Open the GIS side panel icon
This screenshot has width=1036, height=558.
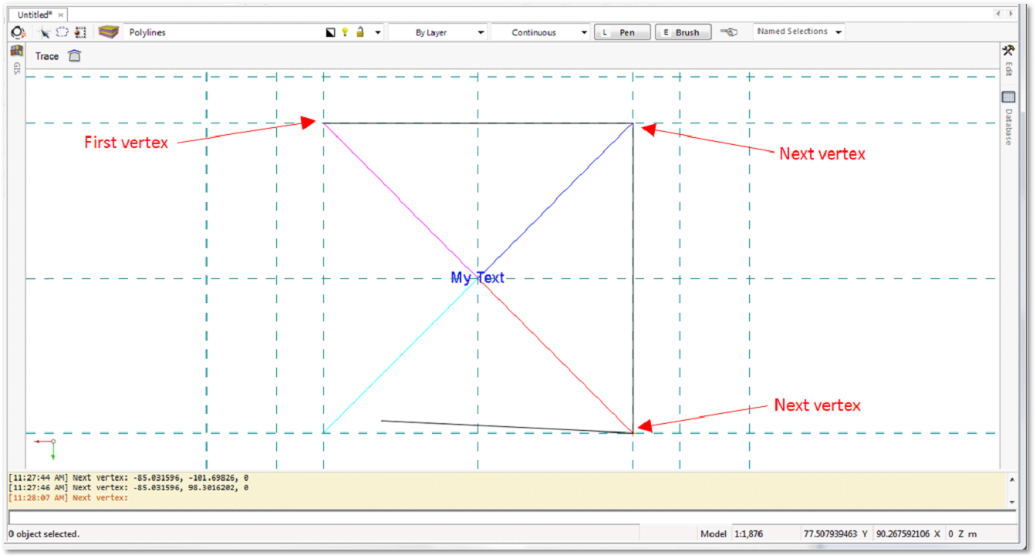[16, 51]
